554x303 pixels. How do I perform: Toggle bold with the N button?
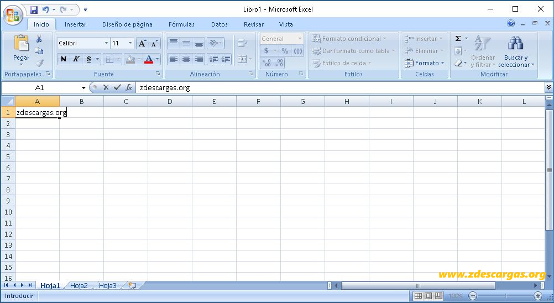click(64, 59)
